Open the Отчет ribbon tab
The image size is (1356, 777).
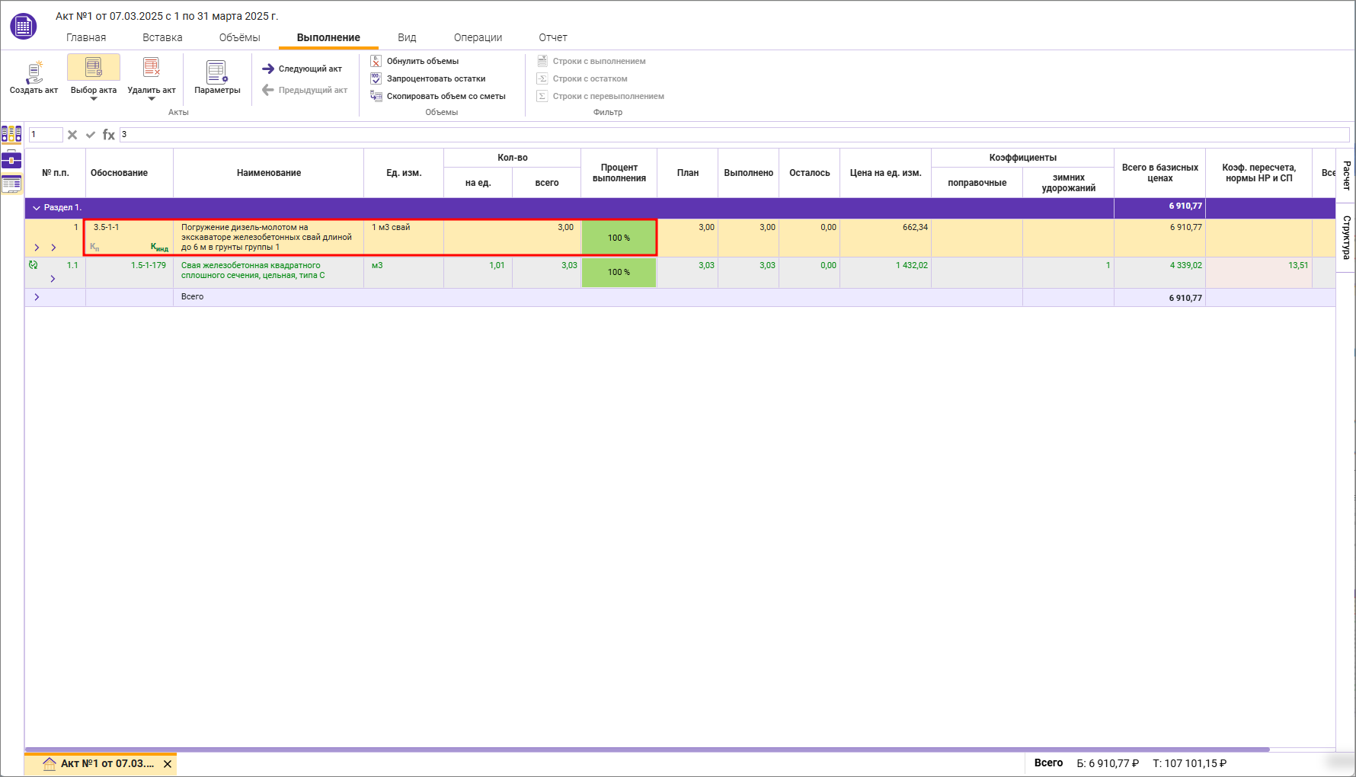(552, 37)
